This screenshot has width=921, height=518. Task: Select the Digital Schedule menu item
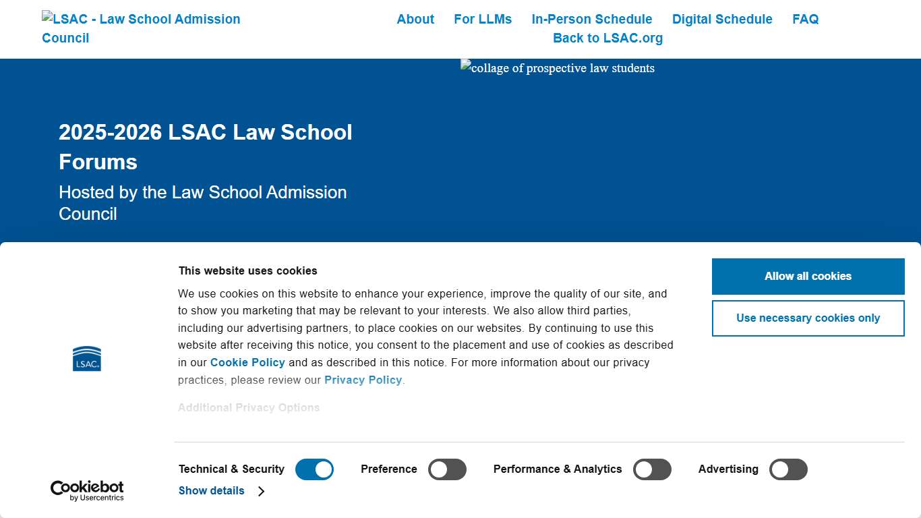coord(722,19)
